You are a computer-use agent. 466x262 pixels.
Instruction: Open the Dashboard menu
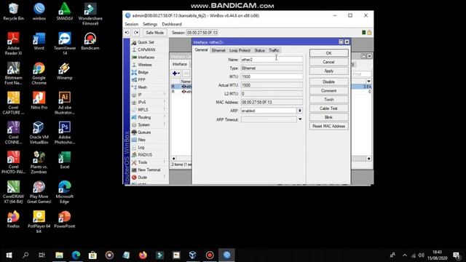pyautogui.click(x=172, y=24)
